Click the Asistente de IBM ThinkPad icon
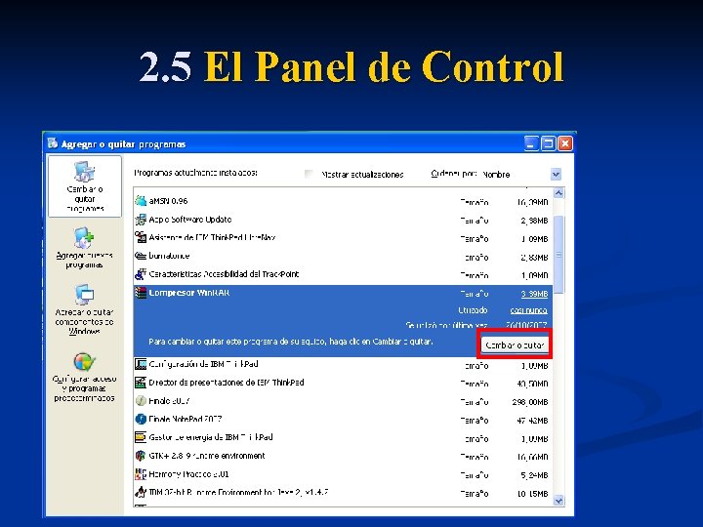The height and width of the screenshot is (527, 703). 141,237
